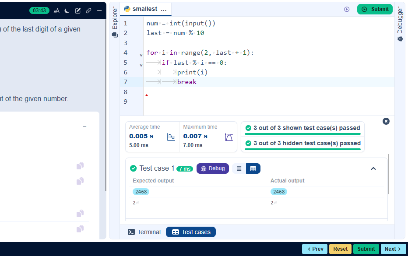408x256 pixels.
Task: Collapse the for loop at line 4
Action: (141, 55)
